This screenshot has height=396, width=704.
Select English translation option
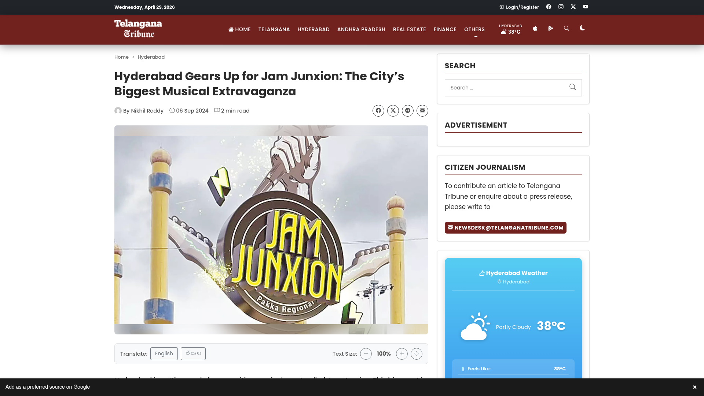click(x=164, y=353)
